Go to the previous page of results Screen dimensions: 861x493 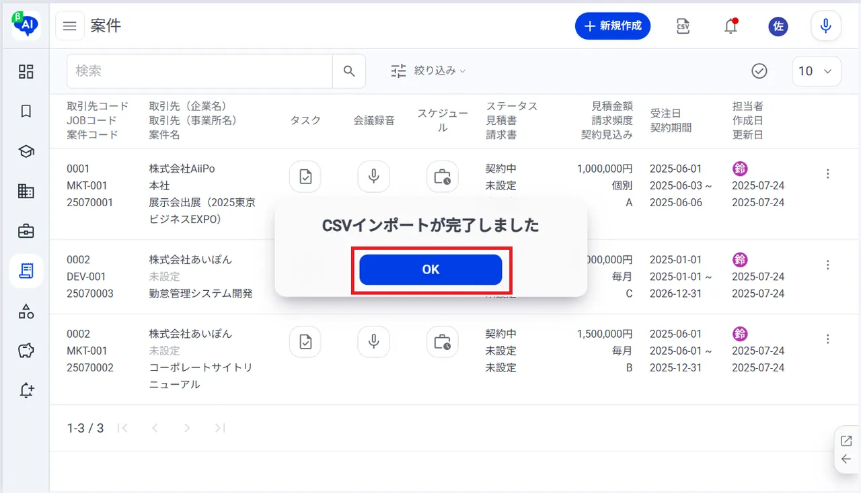click(x=155, y=428)
